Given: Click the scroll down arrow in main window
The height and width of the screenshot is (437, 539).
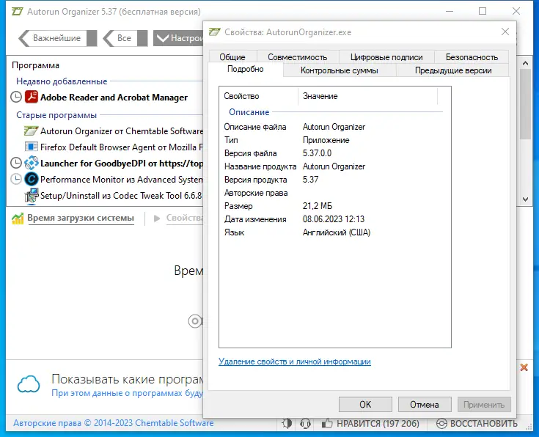Looking at the screenshot, I should click(525, 199).
